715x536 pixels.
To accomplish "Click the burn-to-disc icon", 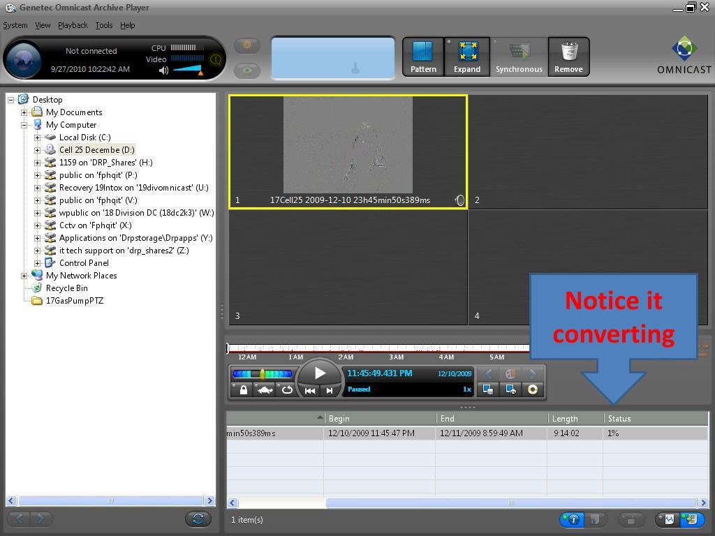I will (x=532, y=389).
